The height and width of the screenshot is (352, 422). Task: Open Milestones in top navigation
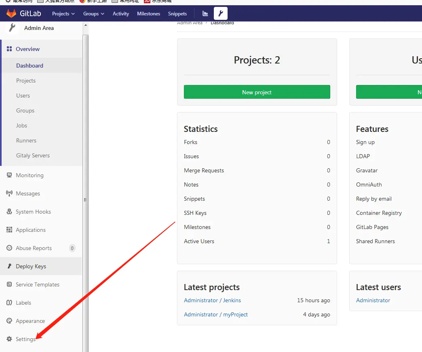(149, 14)
